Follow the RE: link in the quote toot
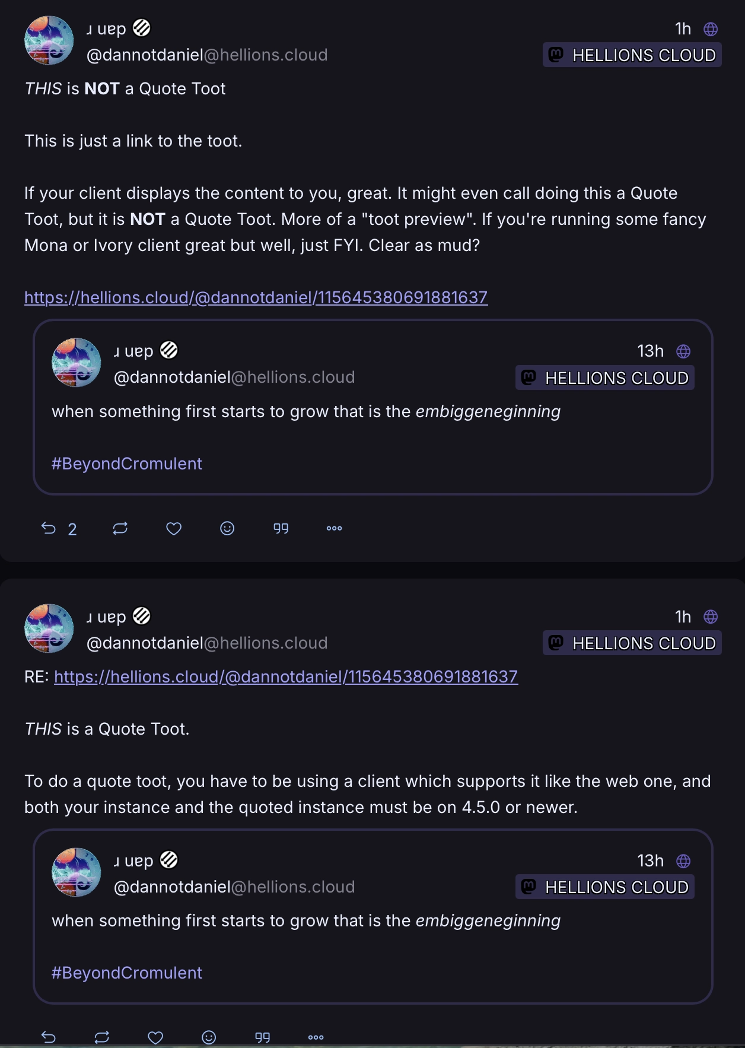 point(286,676)
